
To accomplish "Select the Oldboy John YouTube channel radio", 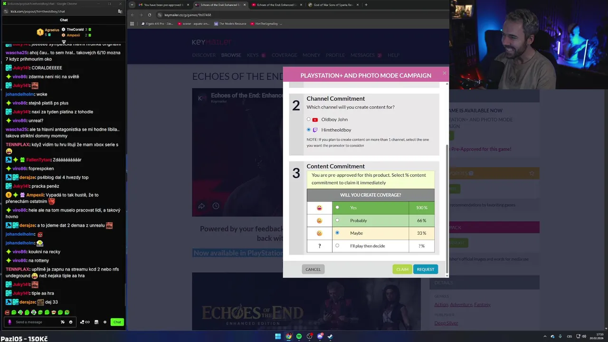I will pos(309,119).
